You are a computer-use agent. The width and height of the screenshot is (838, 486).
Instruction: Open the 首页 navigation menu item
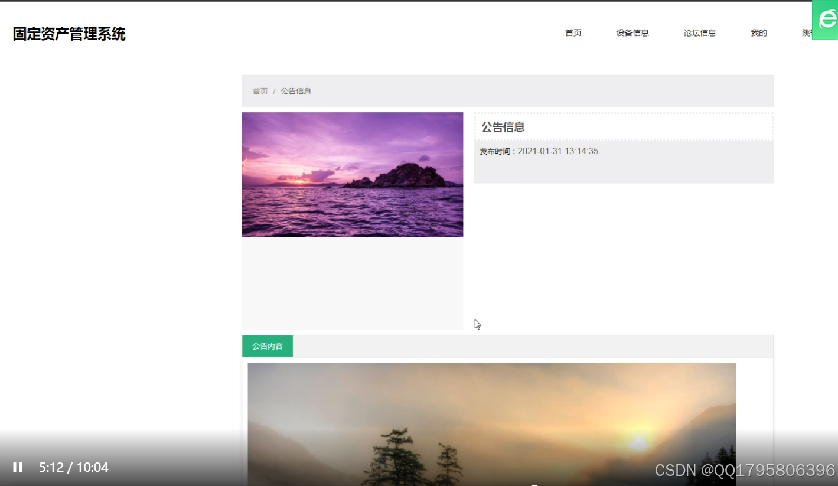pos(572,33)
